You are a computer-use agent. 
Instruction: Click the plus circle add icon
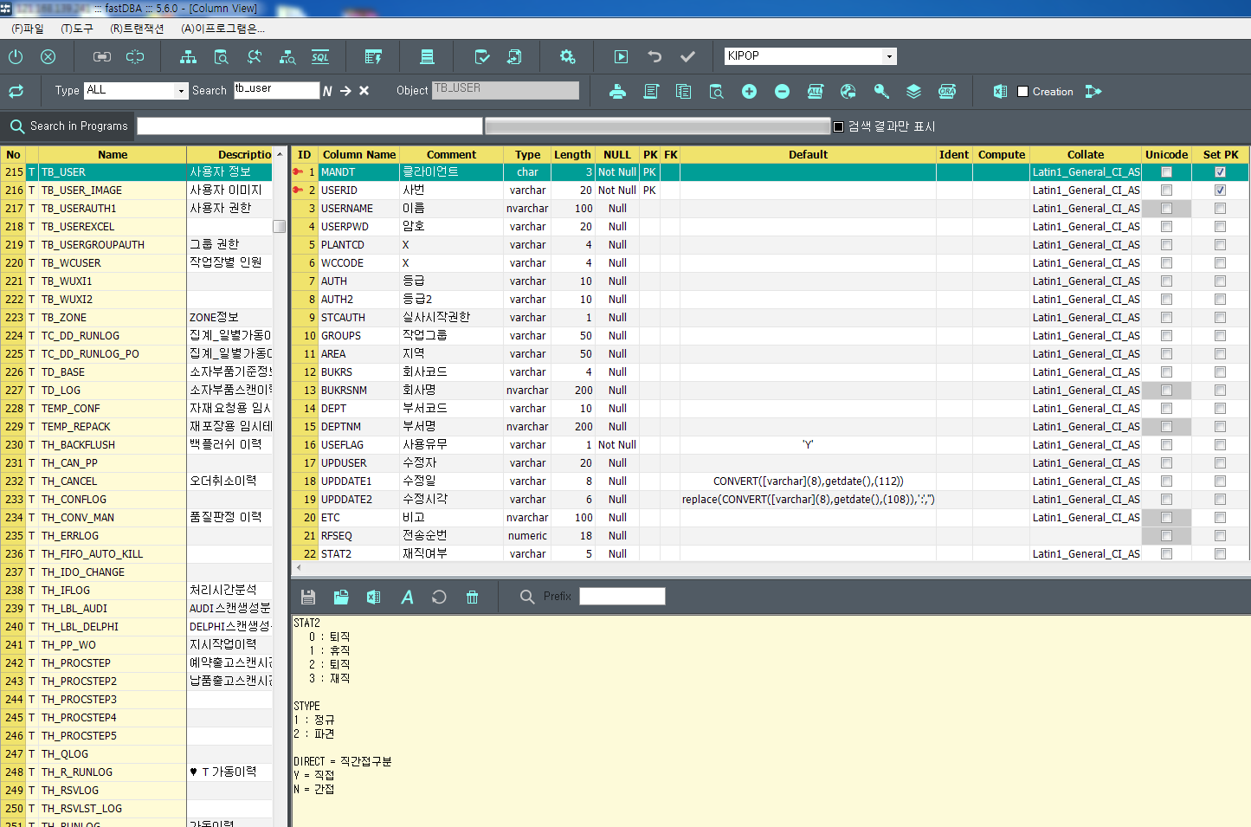point(749,91)
